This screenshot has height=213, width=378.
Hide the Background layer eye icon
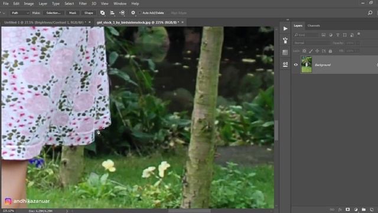(x=296, y=64)
